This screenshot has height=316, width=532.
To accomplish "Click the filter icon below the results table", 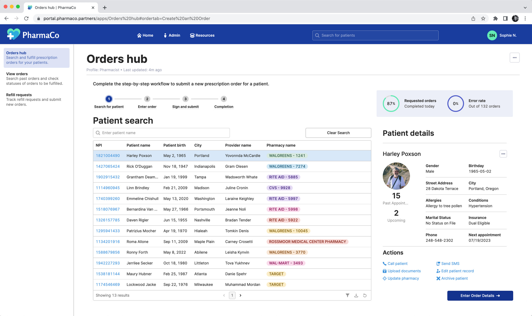I will (347, 295).
